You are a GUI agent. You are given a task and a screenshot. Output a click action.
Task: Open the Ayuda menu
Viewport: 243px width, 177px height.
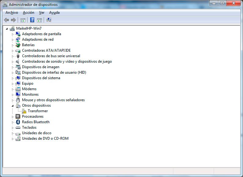[54, 13]
